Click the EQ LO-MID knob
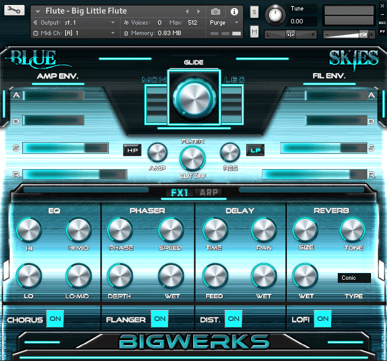387x361 pixels. point(79,276)
